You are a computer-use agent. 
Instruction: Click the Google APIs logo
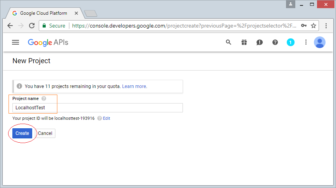click(x=48, y=42)
